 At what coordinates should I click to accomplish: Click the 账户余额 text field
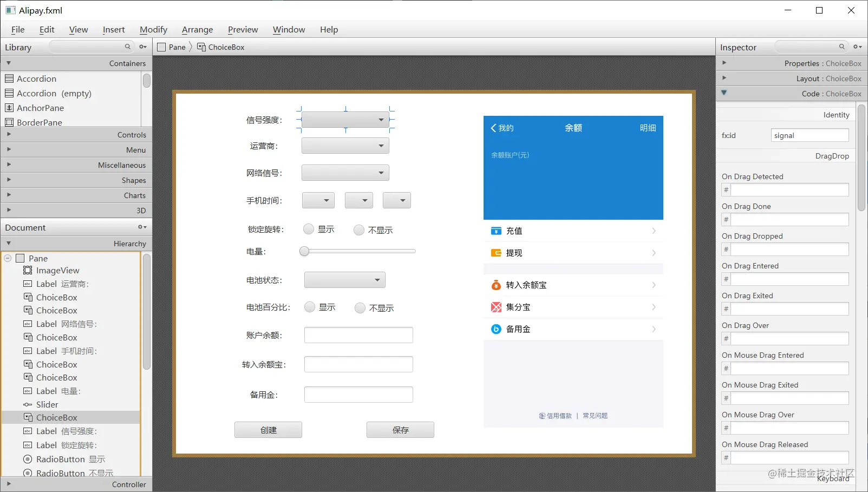point(358,335)
